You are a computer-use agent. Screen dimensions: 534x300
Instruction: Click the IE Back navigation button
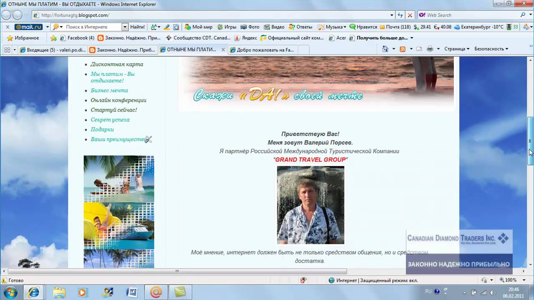(x=6, y=15)
